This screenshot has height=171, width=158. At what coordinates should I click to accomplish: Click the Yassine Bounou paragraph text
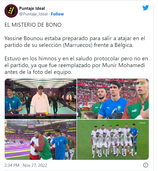click(75, 42)
